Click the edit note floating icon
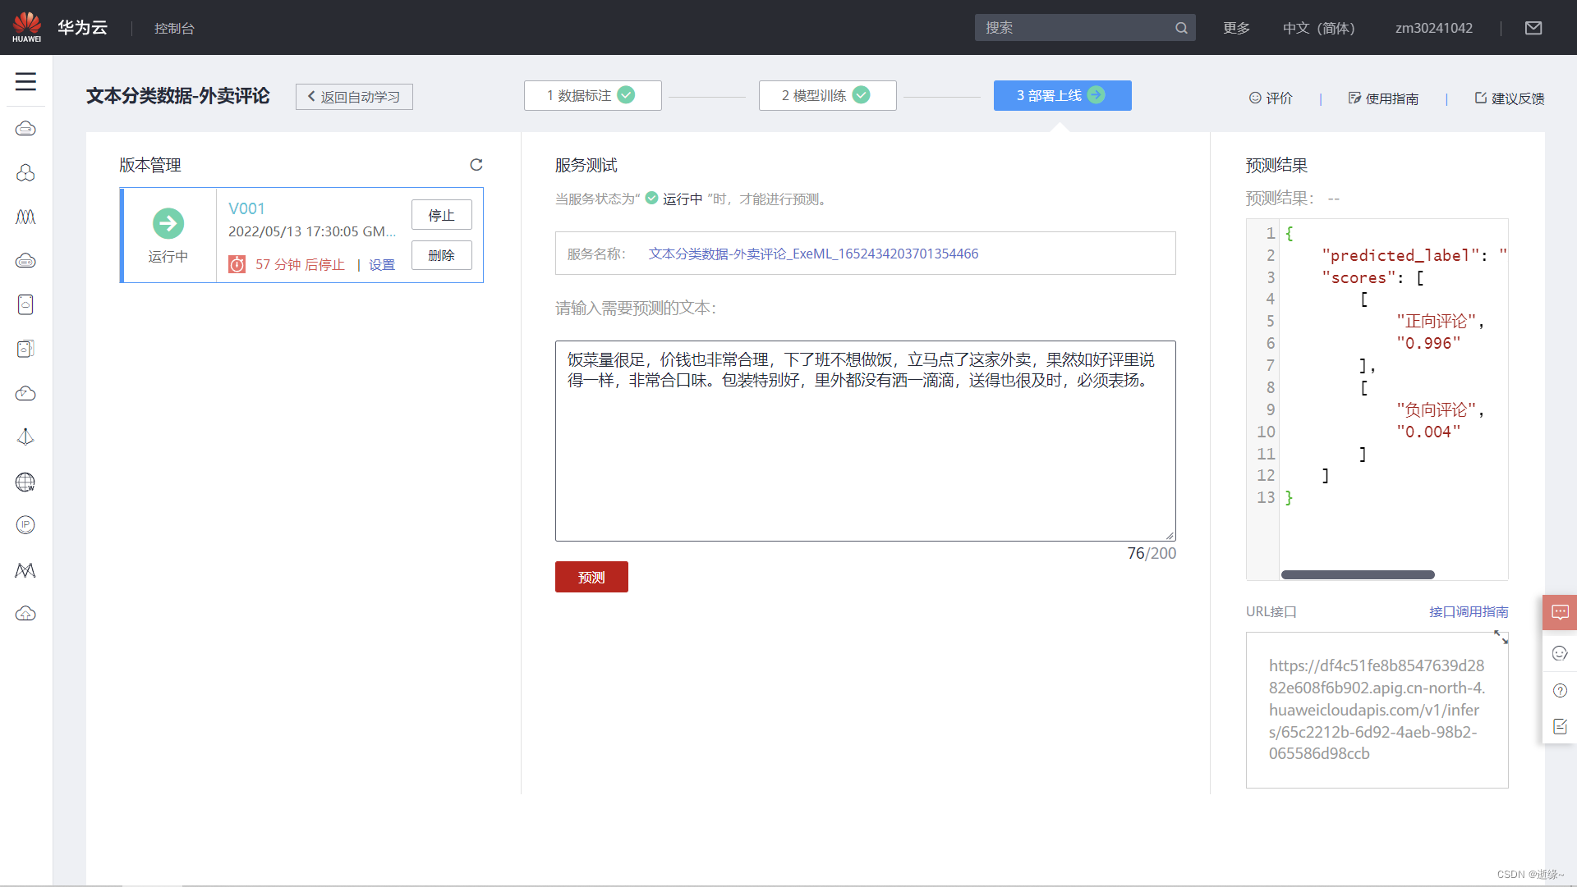Viewport: 1577px width, 887px height. 1560,726
